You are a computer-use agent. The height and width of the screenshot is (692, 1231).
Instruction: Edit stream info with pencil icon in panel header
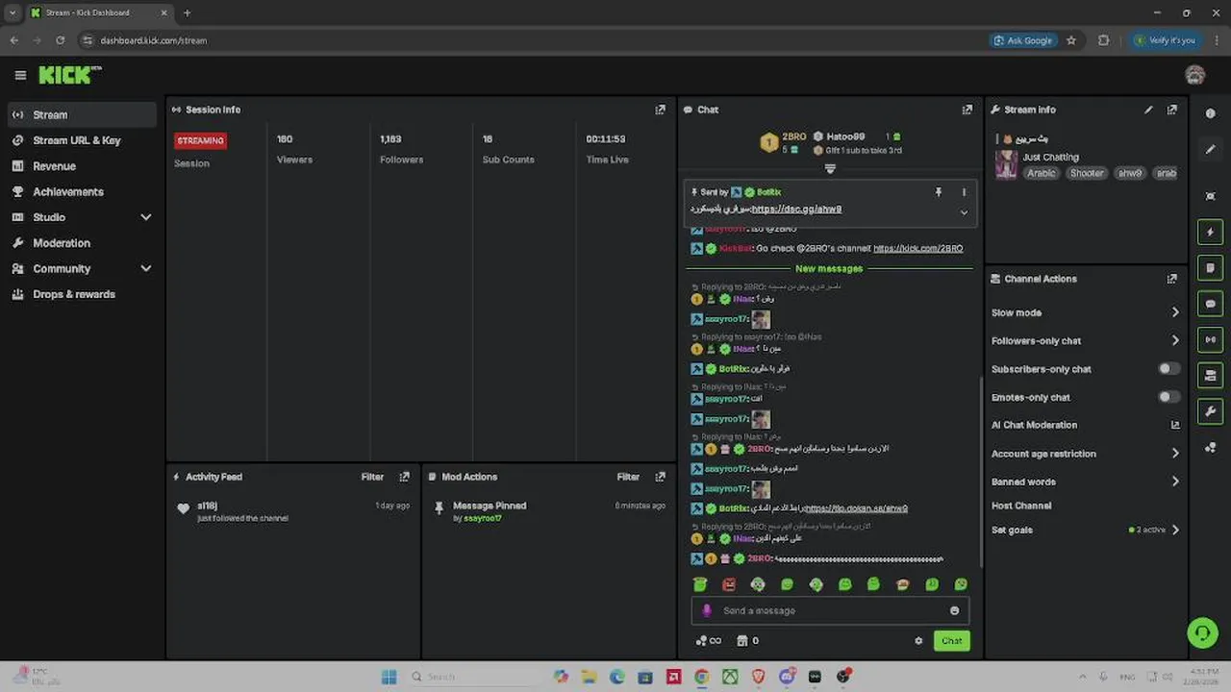[x=1148, y=110]
